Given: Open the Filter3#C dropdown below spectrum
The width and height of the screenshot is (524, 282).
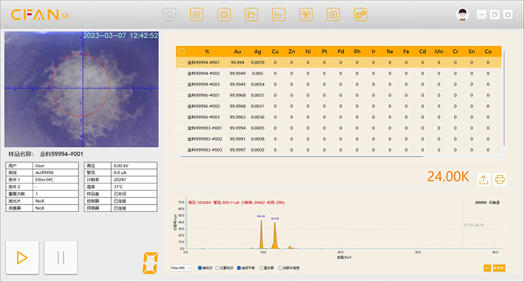Looking at the screenshot, I should pos(181,268).
